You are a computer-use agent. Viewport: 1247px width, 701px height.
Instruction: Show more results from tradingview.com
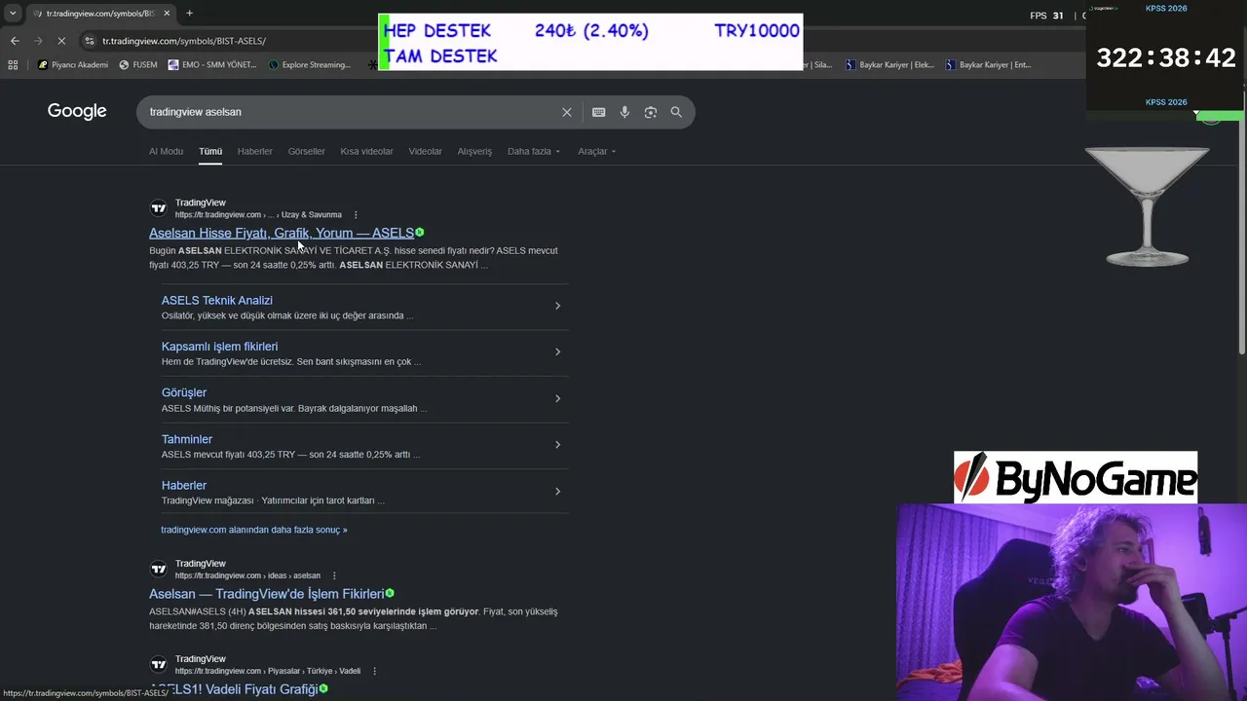(x=254, y=530)
